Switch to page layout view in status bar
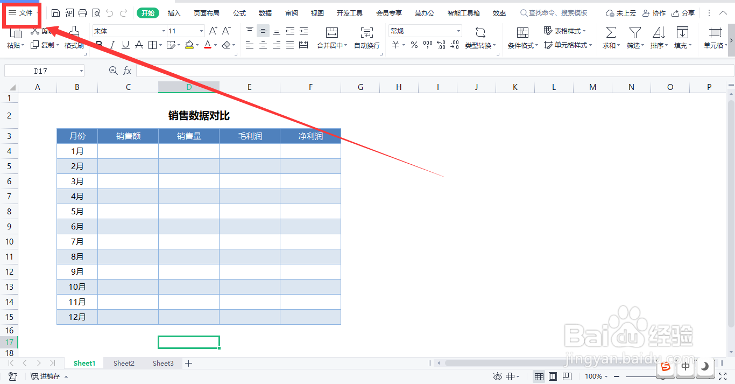This screenshot has width=735, height=384. 553,376
